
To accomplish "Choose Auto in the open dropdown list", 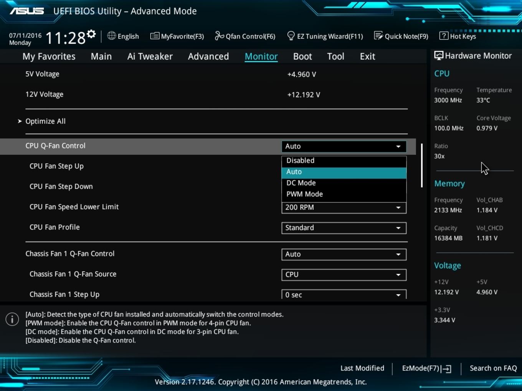I will coord(344,172).
